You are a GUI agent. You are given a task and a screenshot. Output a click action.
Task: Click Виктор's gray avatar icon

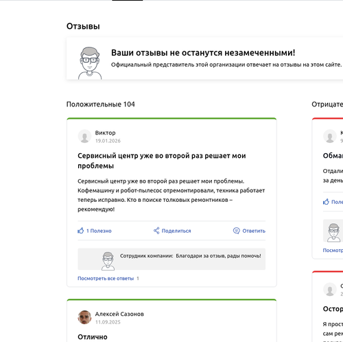[84, 136]
